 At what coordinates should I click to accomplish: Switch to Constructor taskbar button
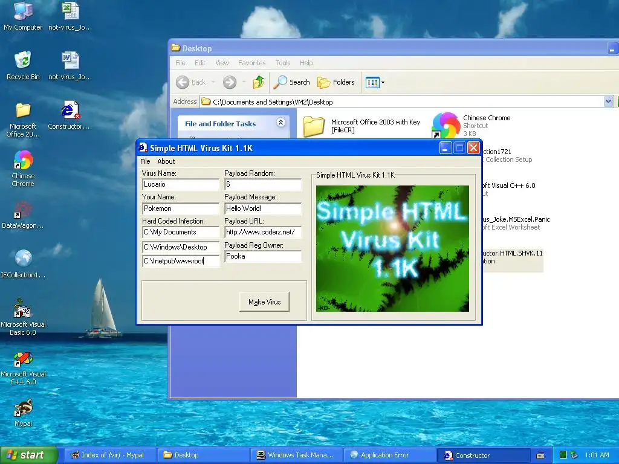482,455
